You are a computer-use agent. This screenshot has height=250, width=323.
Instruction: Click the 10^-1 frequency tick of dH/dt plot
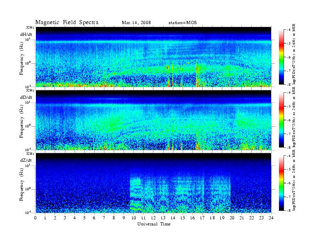click(x=28, y=86)
